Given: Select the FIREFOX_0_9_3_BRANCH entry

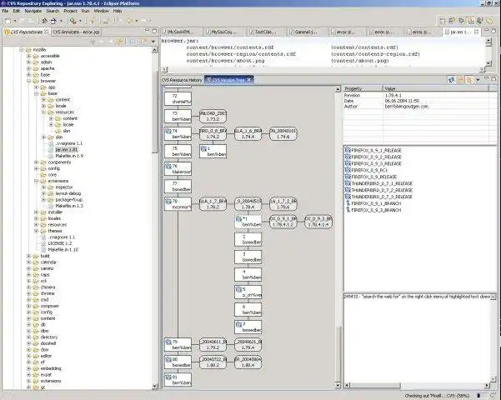Looking at the screenshot, I should click(376, 210).
